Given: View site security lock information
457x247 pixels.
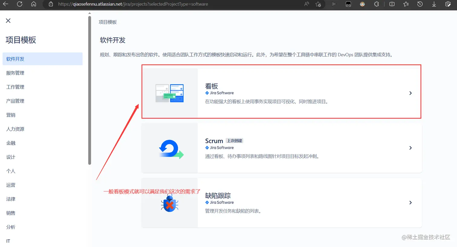Looking at the screenshot, I should [51, 4].
